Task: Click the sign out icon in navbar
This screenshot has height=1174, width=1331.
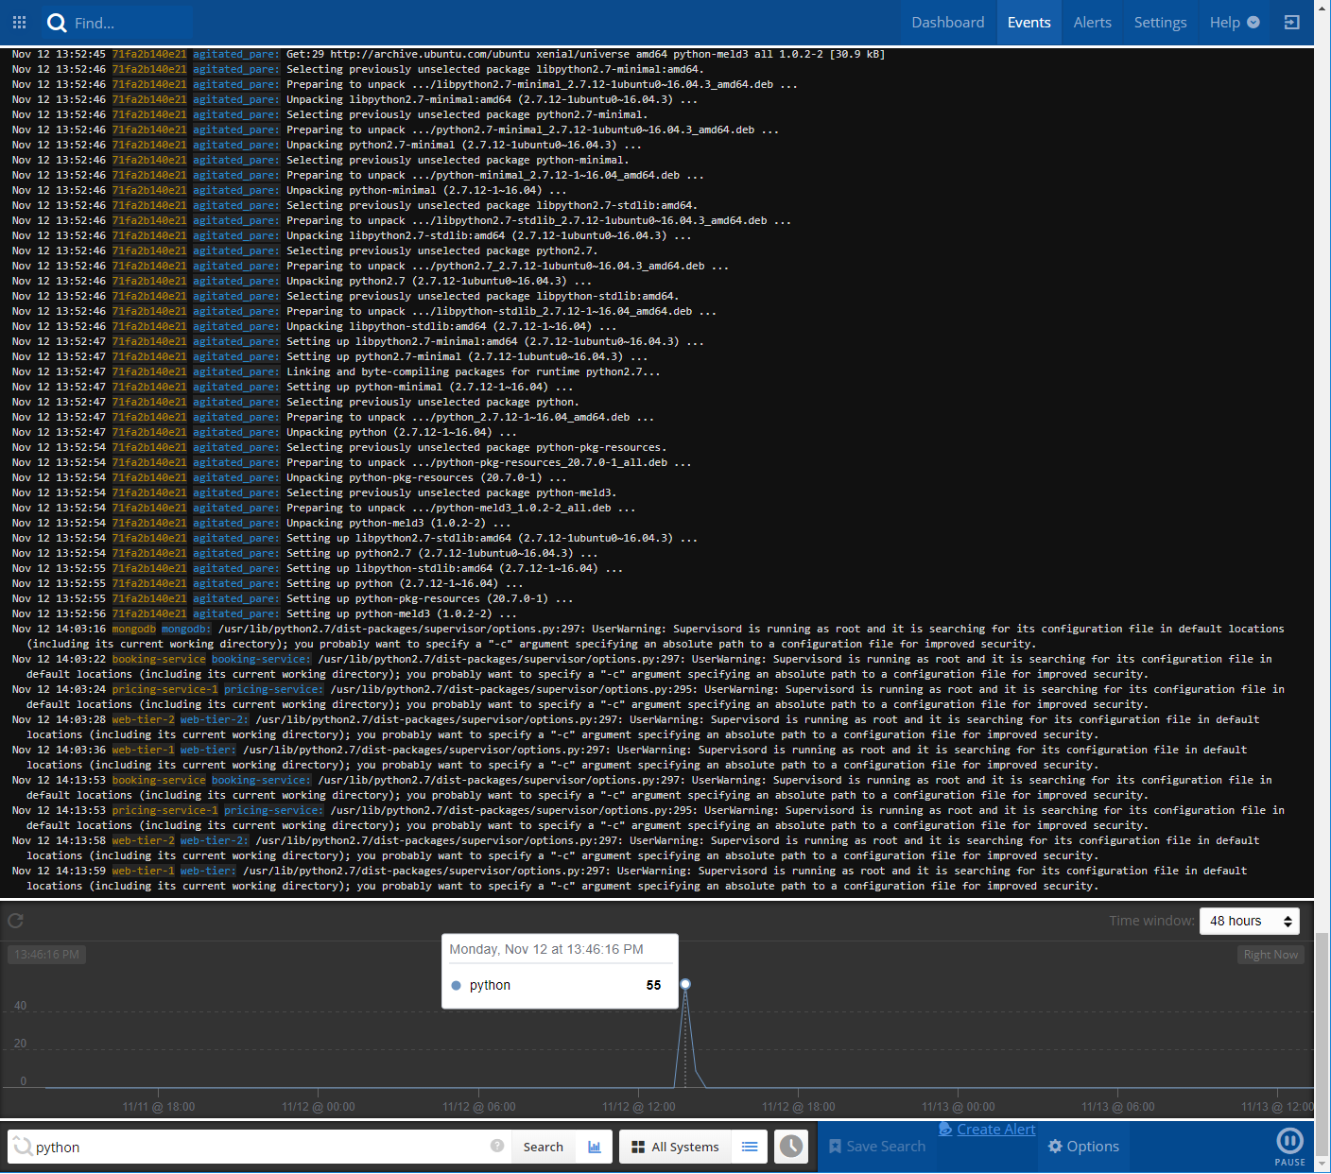Action: (x=1291, y=21)
